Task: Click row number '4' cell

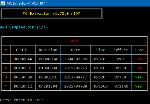Action: click(x=6, y=86)
